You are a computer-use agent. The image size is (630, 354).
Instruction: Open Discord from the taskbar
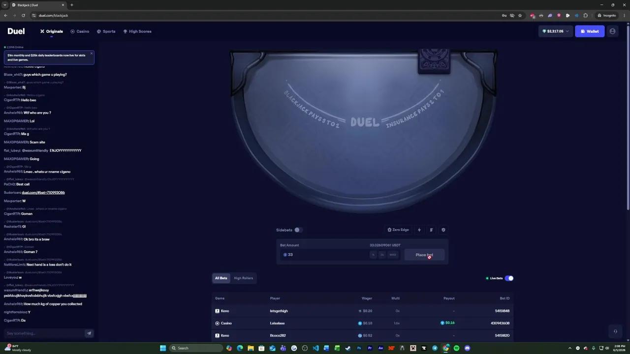click(467, 348)
